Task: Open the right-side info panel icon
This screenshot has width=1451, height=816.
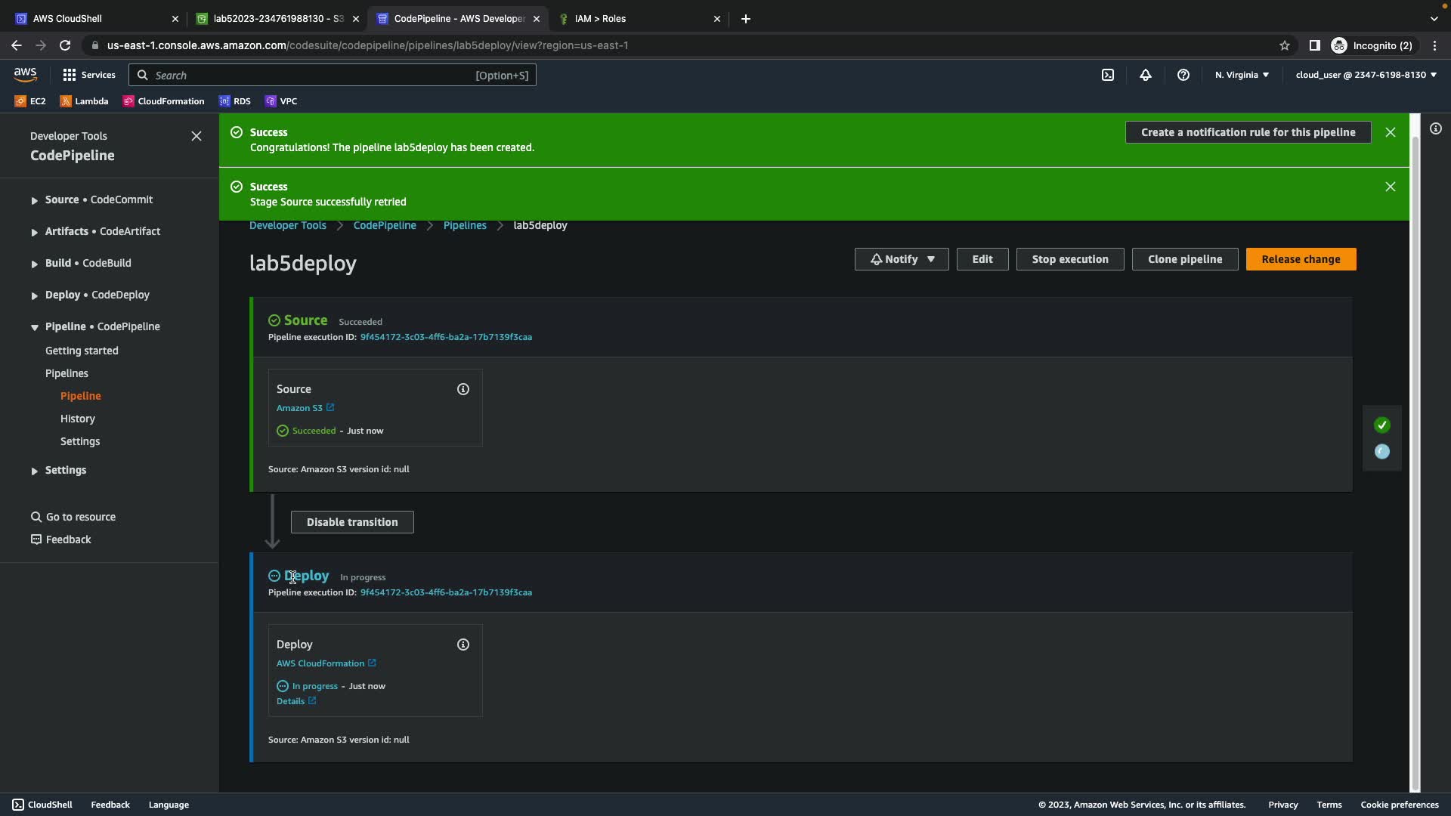Action: (x=1435, y=129)
